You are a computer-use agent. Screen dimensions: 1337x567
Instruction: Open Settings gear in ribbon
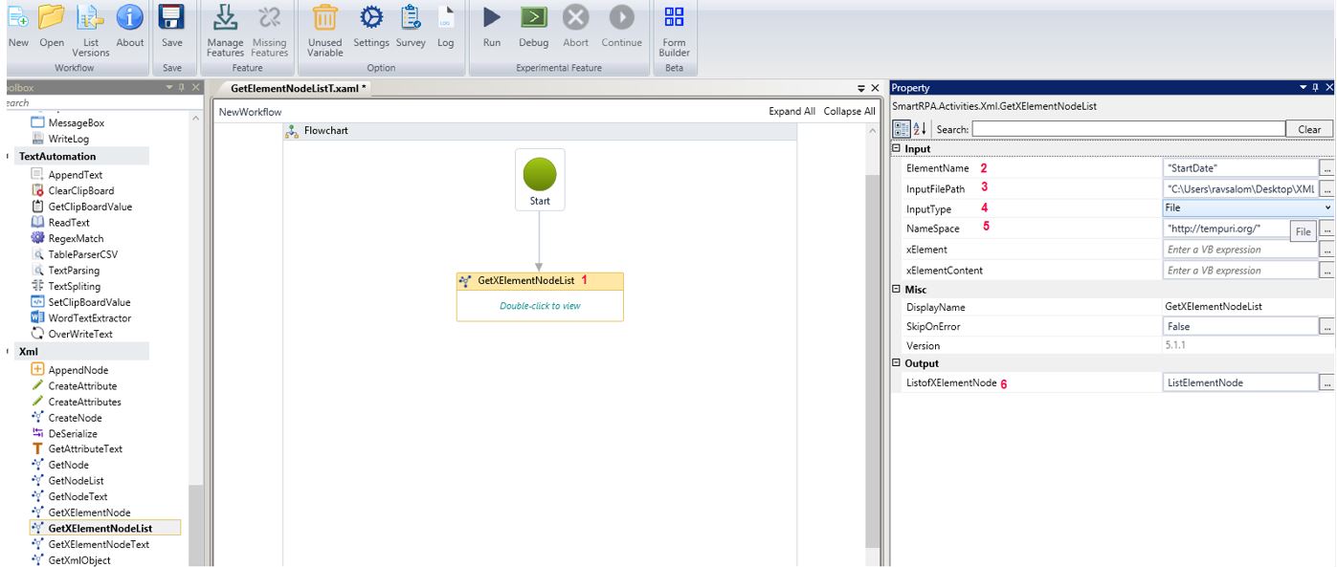(370, 18)
